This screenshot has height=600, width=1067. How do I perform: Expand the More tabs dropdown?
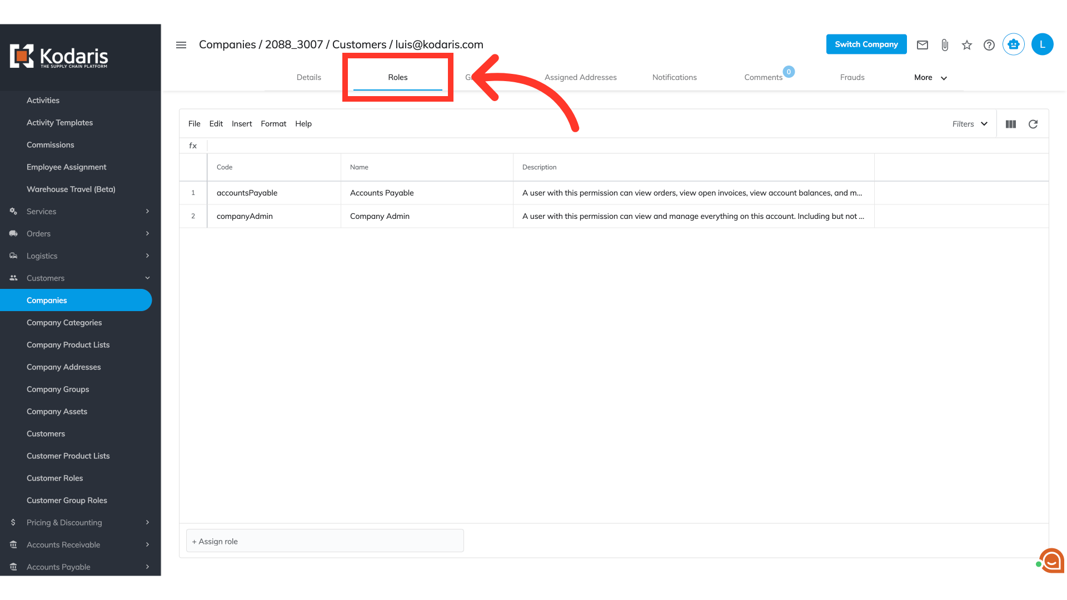(930, 78)
